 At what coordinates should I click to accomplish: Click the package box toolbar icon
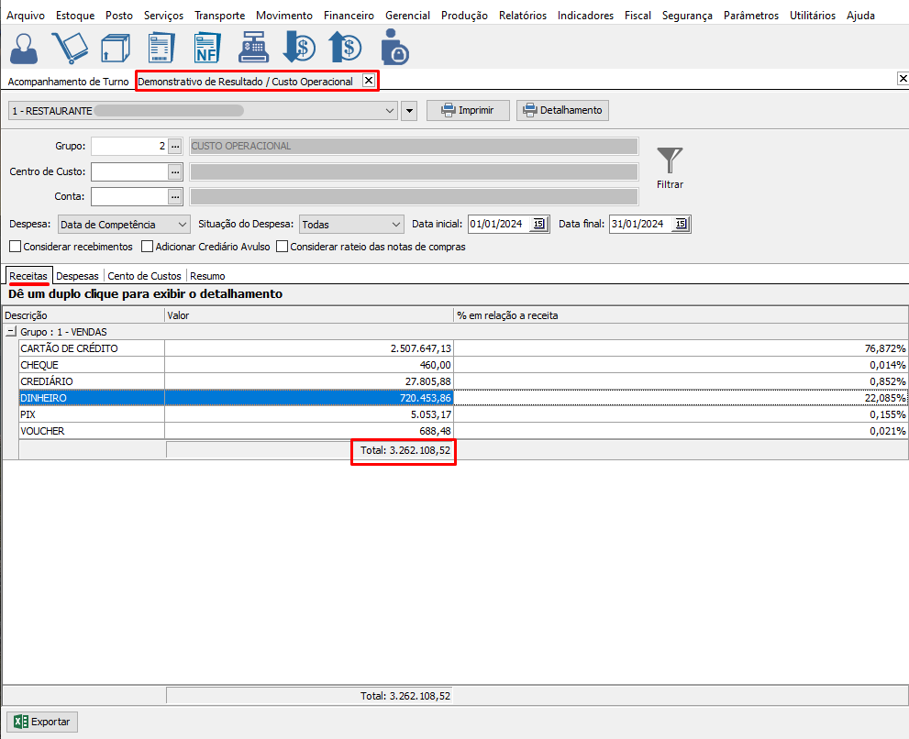(115, 48)
